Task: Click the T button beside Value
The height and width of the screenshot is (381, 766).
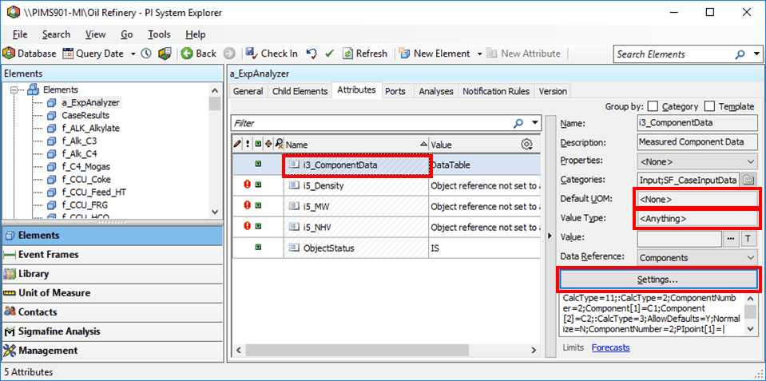Action: 748,238
